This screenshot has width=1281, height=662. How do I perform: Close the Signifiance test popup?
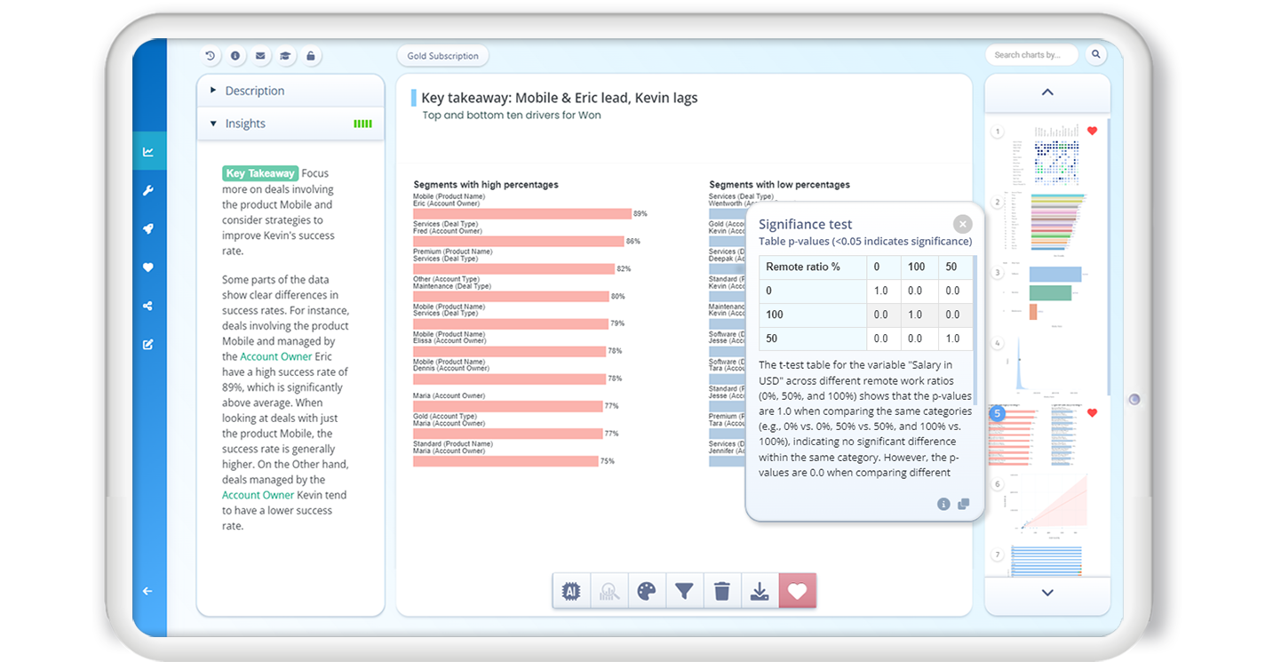(962, 224)
